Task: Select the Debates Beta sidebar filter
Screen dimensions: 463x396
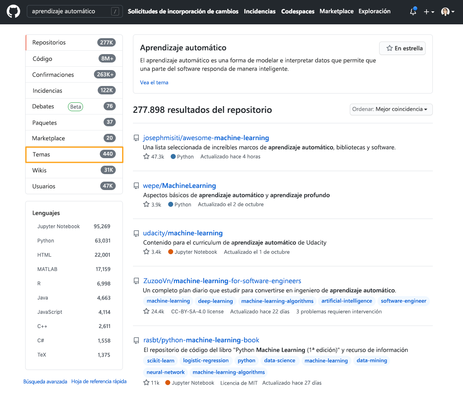Action: point(74,106)
